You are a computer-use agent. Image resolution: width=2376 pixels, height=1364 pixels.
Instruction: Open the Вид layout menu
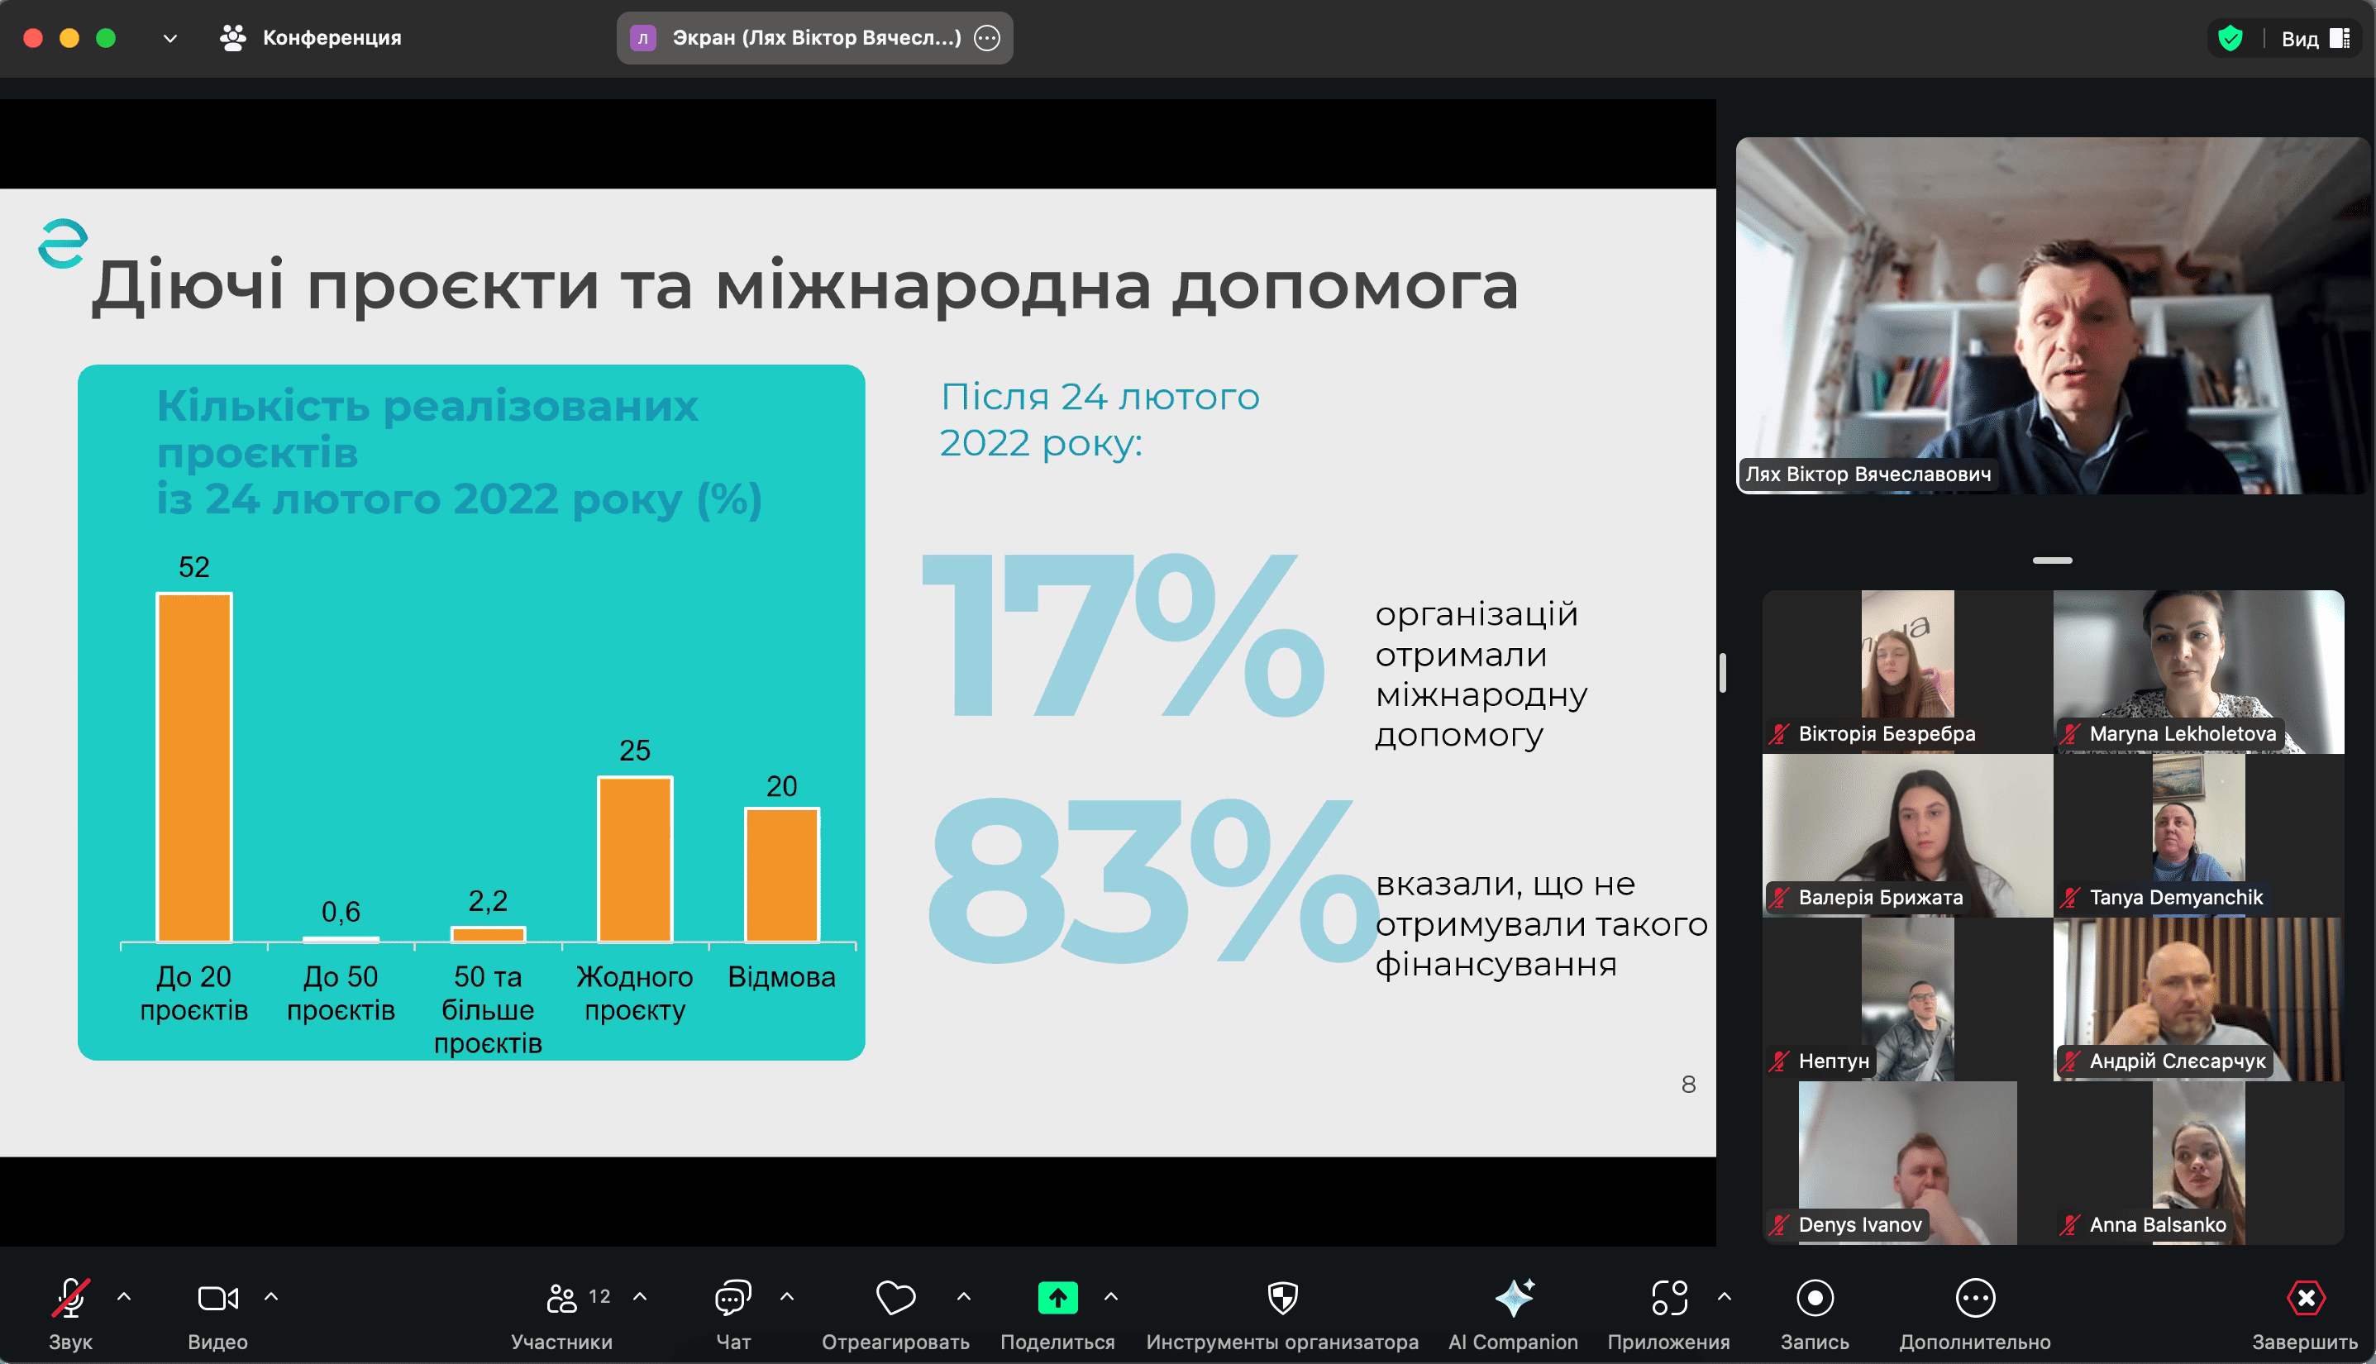tap(2316, 38)
